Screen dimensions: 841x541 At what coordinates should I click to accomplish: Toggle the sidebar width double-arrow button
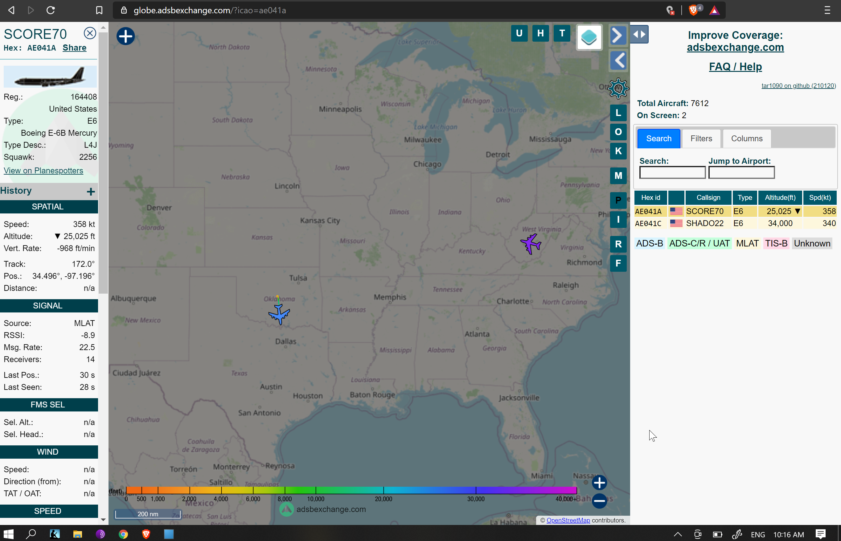pyautogui.click(x=639, y=35)
